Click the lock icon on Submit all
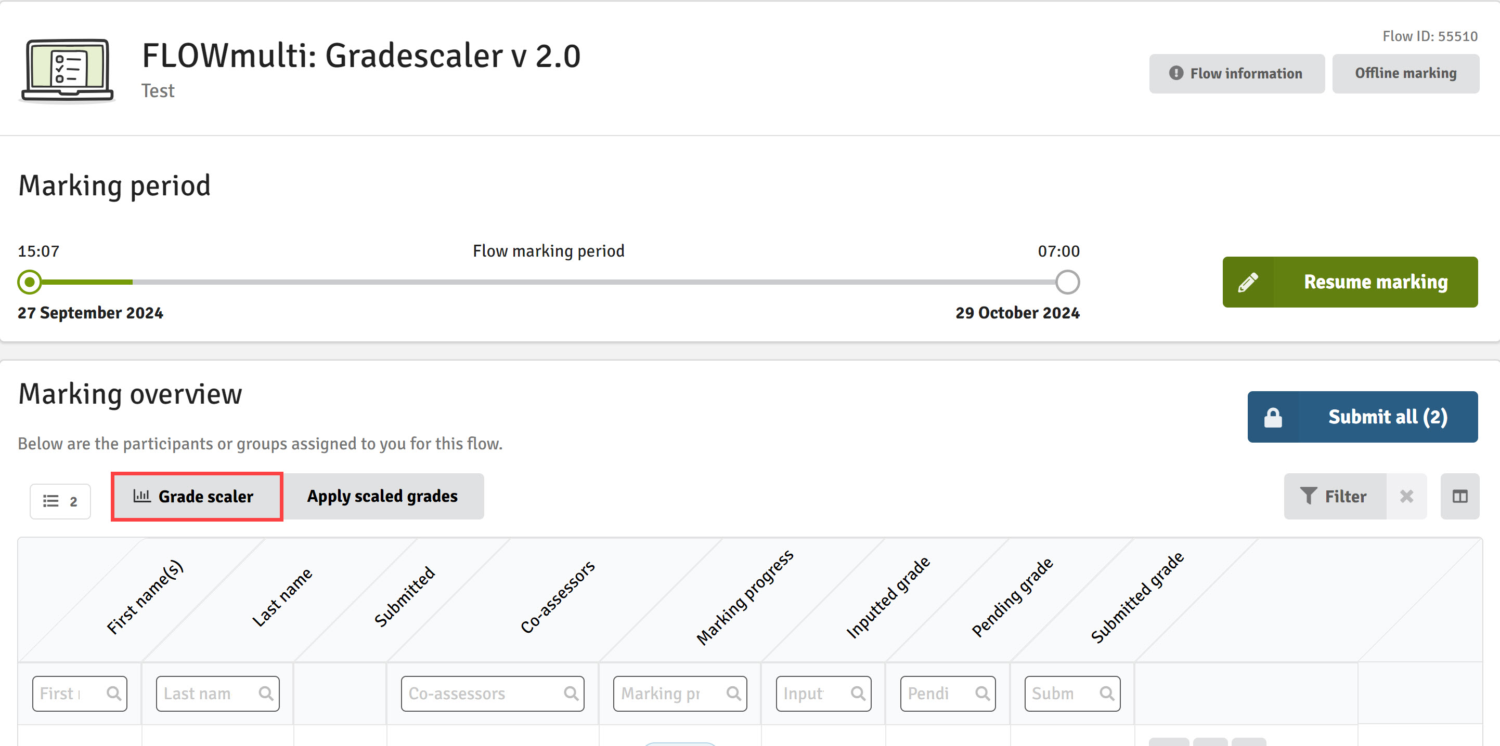 [1273, 417]
